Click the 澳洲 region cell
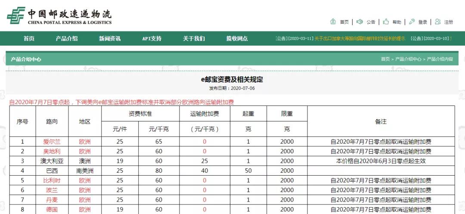465x214 pixels. [85, 161]
